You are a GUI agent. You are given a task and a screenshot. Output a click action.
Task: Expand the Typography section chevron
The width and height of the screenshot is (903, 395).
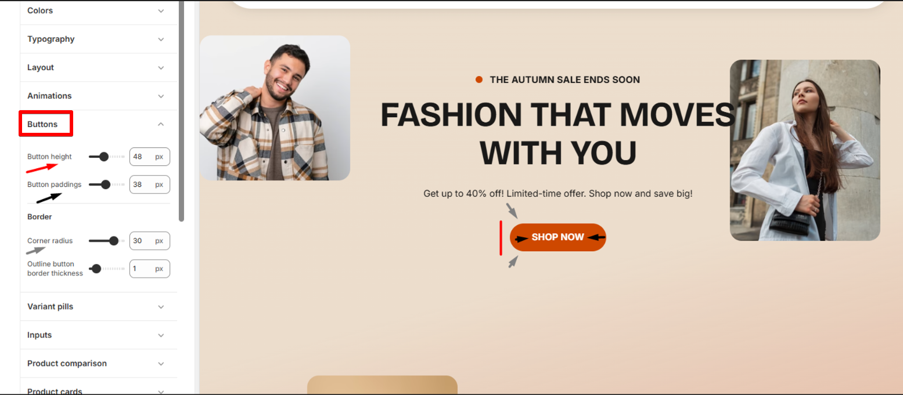(x=161, y=39)
